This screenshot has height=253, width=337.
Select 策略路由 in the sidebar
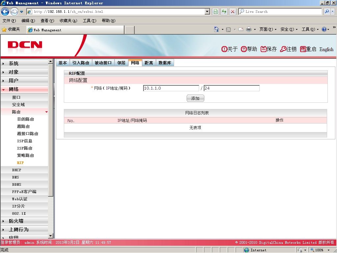coord(25,155)
